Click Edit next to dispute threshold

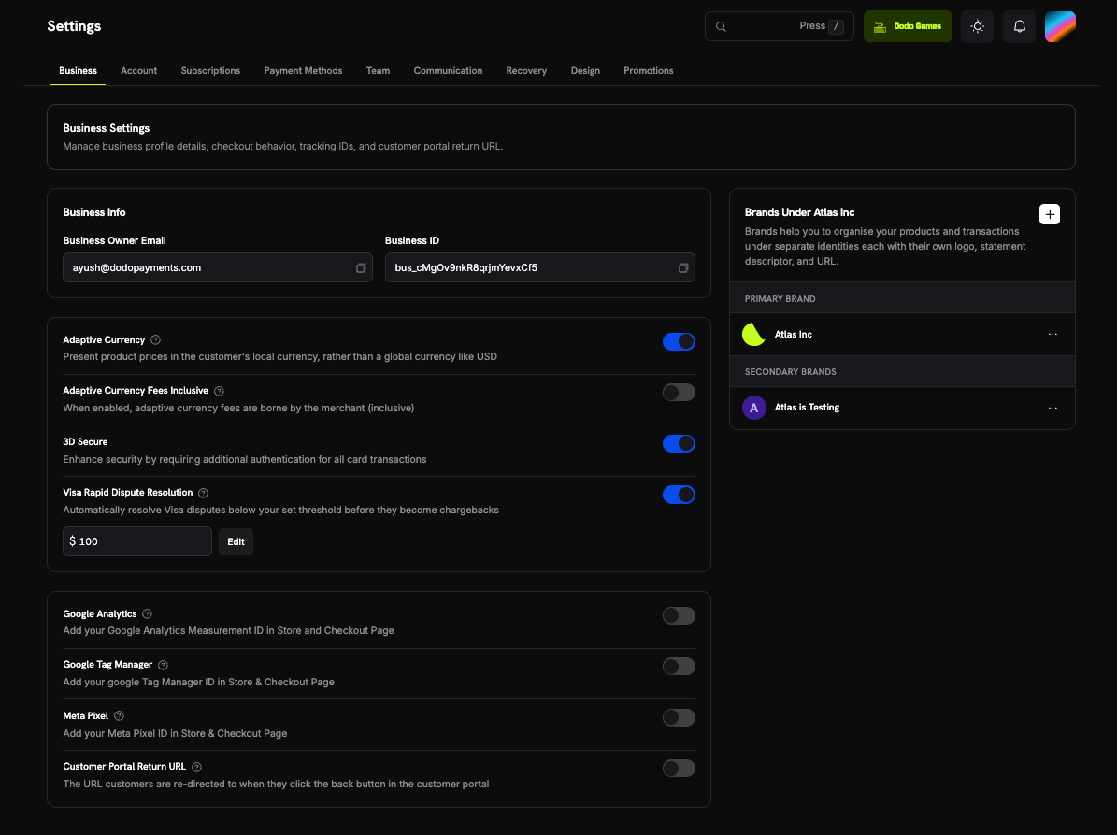click(x=236, y=541)
